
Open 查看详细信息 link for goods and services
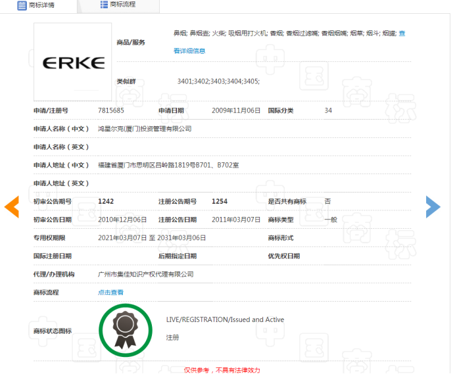[189, 51]
